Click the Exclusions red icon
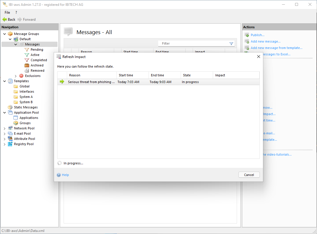This screenshot has height=234, width=317. click(21, 76)
